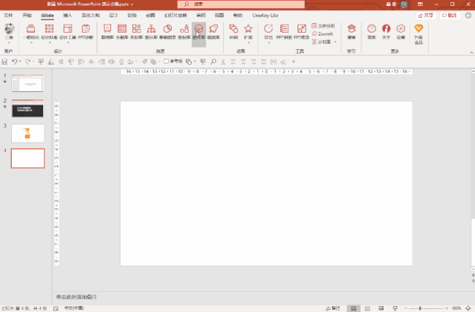The image size is (475, 312).
Task: Toggle the 备注 notes button in status bar
Action: (x=333, y=308)
